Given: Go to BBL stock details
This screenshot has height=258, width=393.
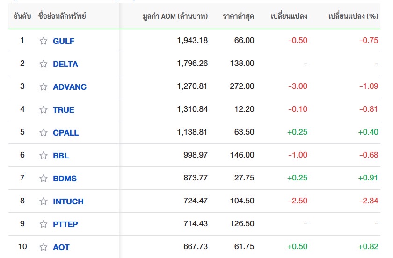Looking at the screenshot, I should [61, 156].
